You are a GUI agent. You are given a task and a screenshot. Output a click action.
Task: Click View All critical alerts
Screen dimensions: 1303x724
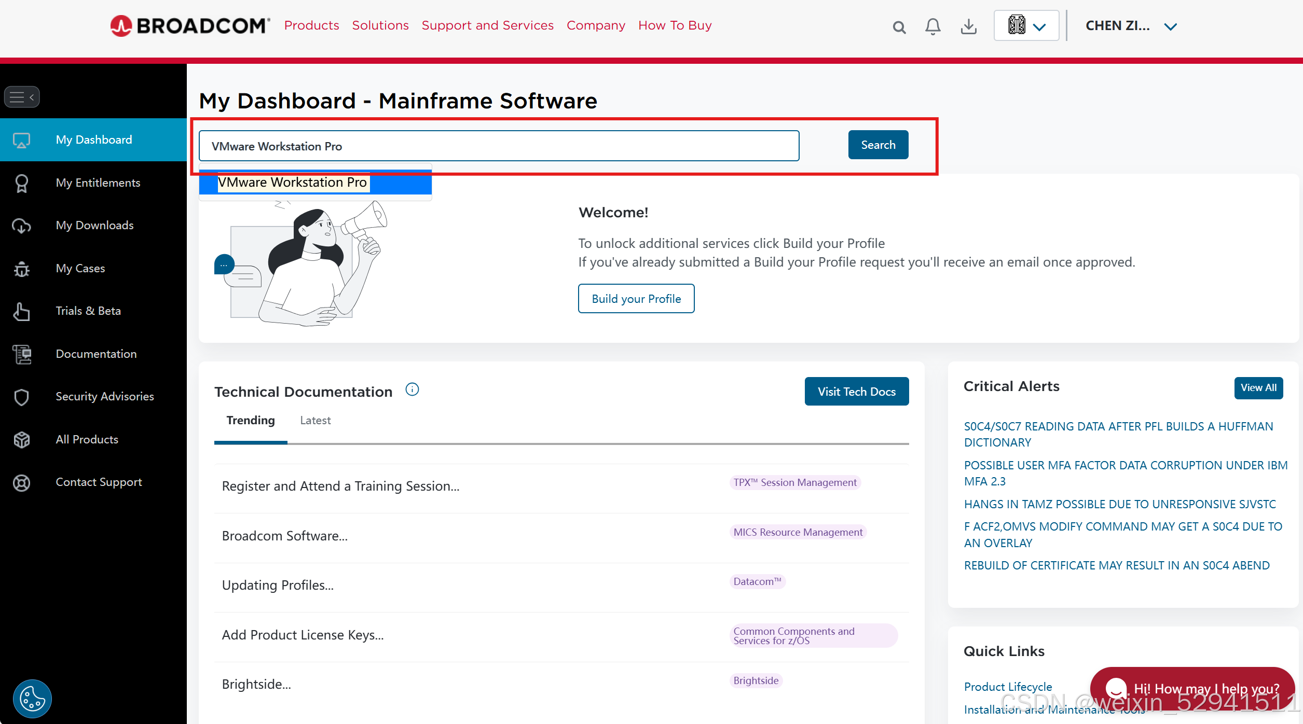click(x=1258, y=388)
